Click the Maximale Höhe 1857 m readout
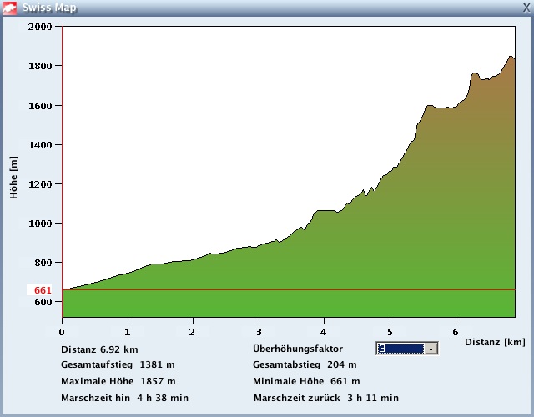 pos(118,381)
